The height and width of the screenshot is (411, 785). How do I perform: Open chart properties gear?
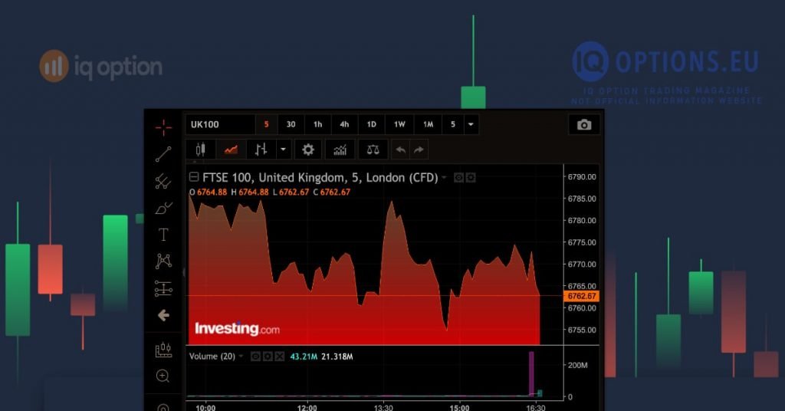[x=308, y=150]
